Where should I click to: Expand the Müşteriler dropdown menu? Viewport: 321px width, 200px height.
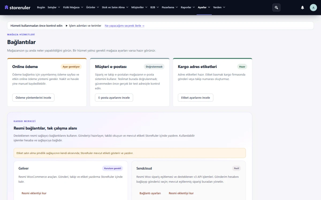139,7
